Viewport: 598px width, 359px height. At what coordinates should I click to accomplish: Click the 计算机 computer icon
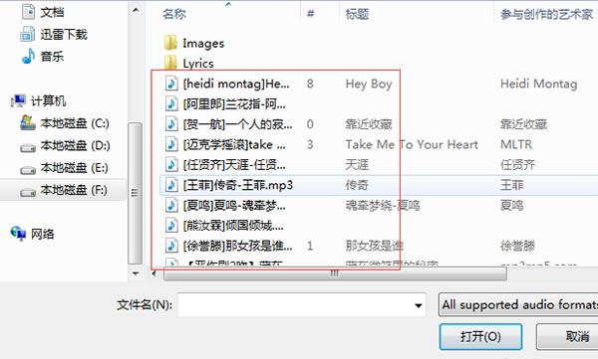(18, 100)
